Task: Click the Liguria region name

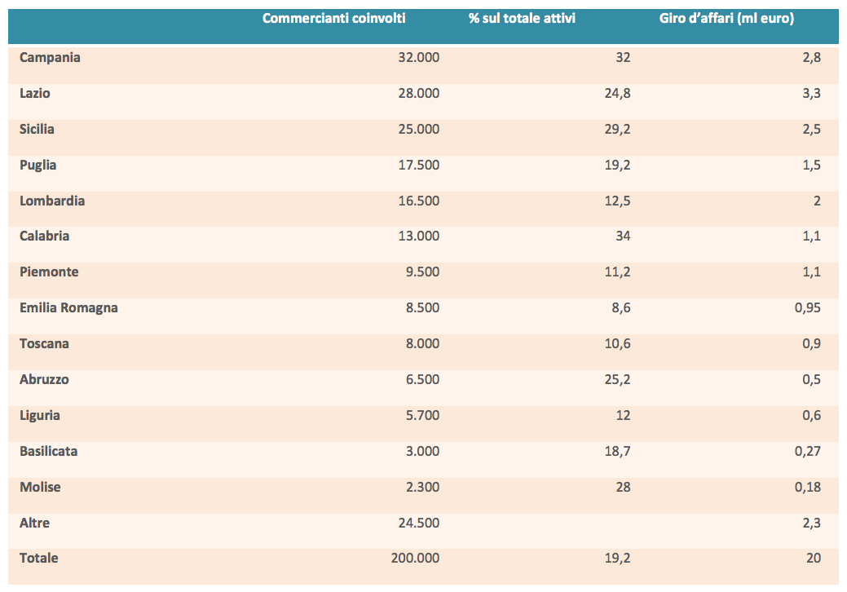Action: [x=40, y=416]
